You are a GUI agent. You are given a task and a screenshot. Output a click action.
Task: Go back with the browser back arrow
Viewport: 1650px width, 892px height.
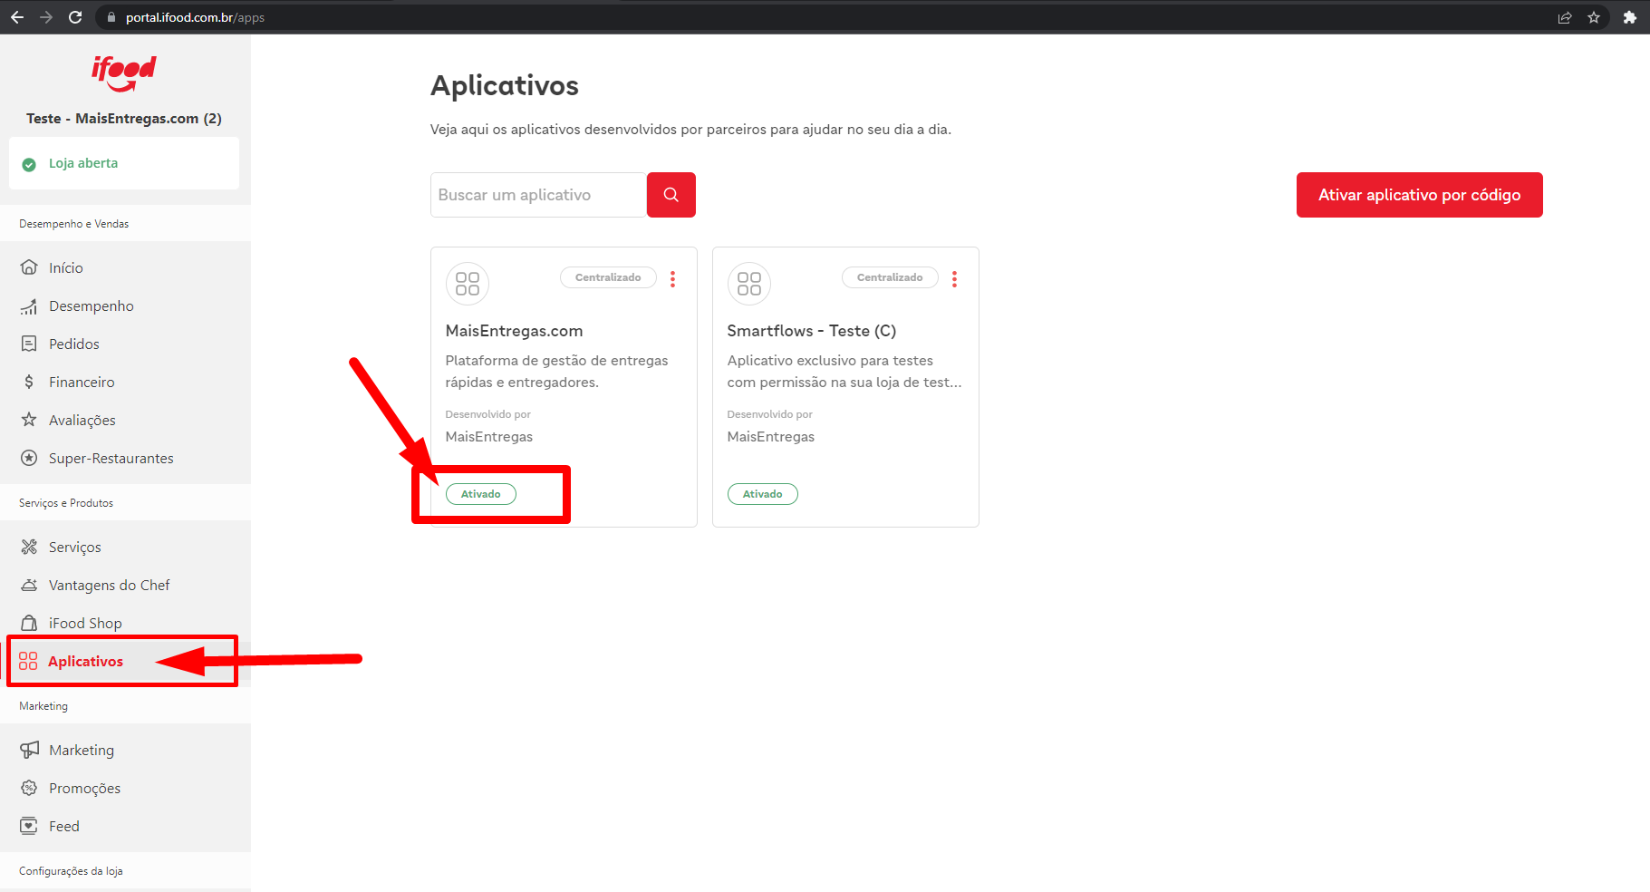[17, 17]
